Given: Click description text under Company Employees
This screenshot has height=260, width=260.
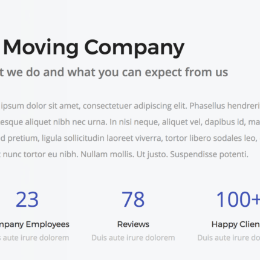Looking at the screenshot, I should [x=34, y=238].
